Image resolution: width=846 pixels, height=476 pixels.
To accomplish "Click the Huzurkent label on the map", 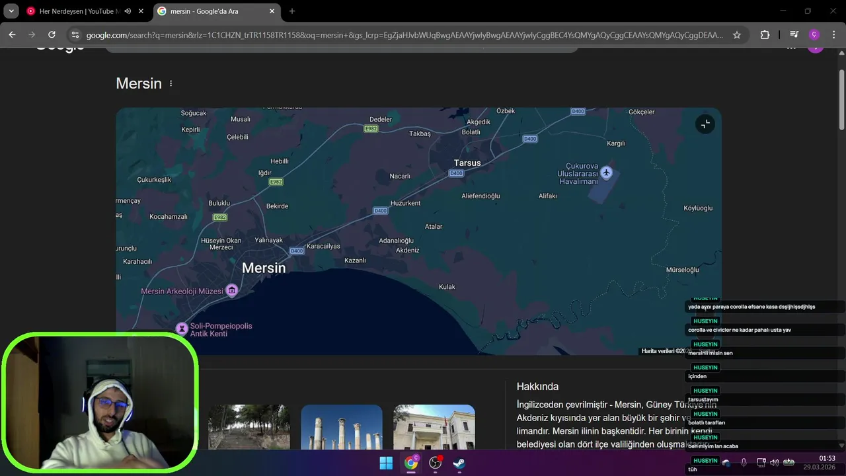I will click(406, 203).
